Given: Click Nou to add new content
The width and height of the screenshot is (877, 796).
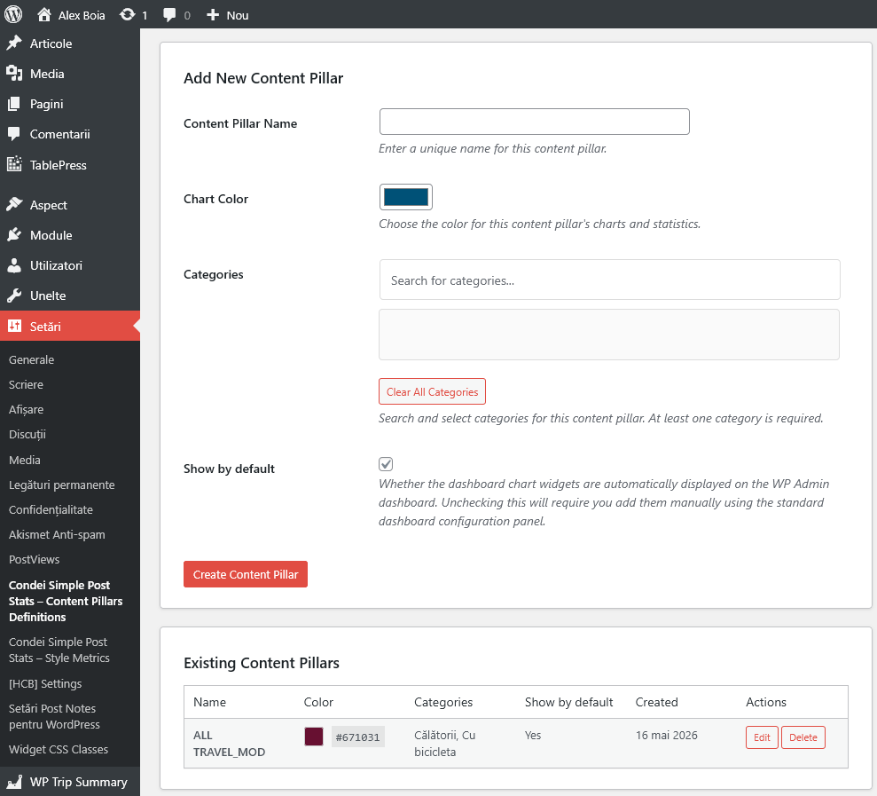Looking at the screenshot, I should pos(237,15).
